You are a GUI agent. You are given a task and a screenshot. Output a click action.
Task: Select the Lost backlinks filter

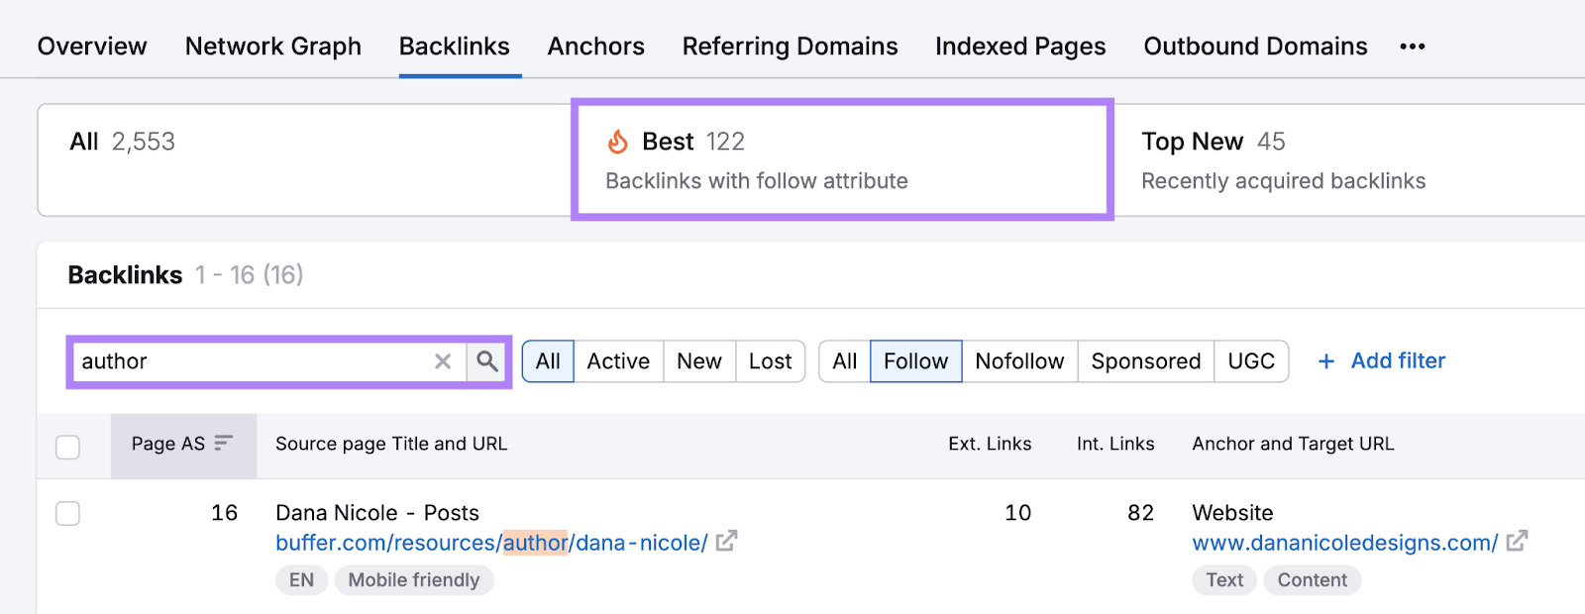771,361
